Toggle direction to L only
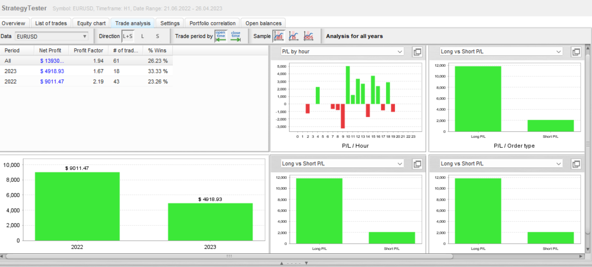 pyautogui.click(x=142, y=36)
